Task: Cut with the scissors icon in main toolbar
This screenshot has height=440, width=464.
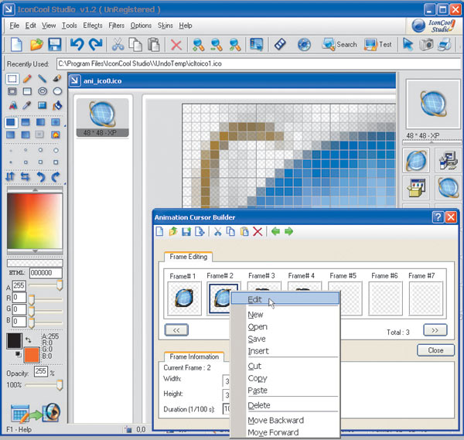Action: coord(118,45)
